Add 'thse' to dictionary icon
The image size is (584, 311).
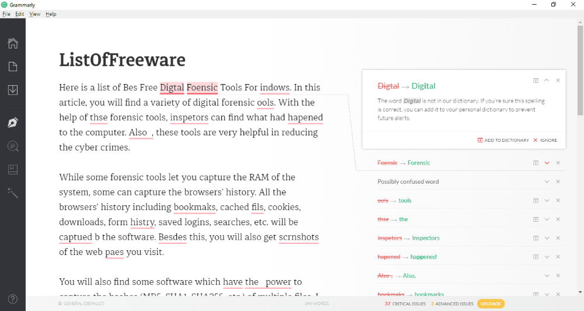pos(536,219)
